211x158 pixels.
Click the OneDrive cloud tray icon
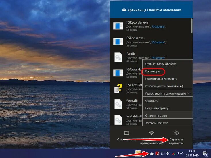151,153
